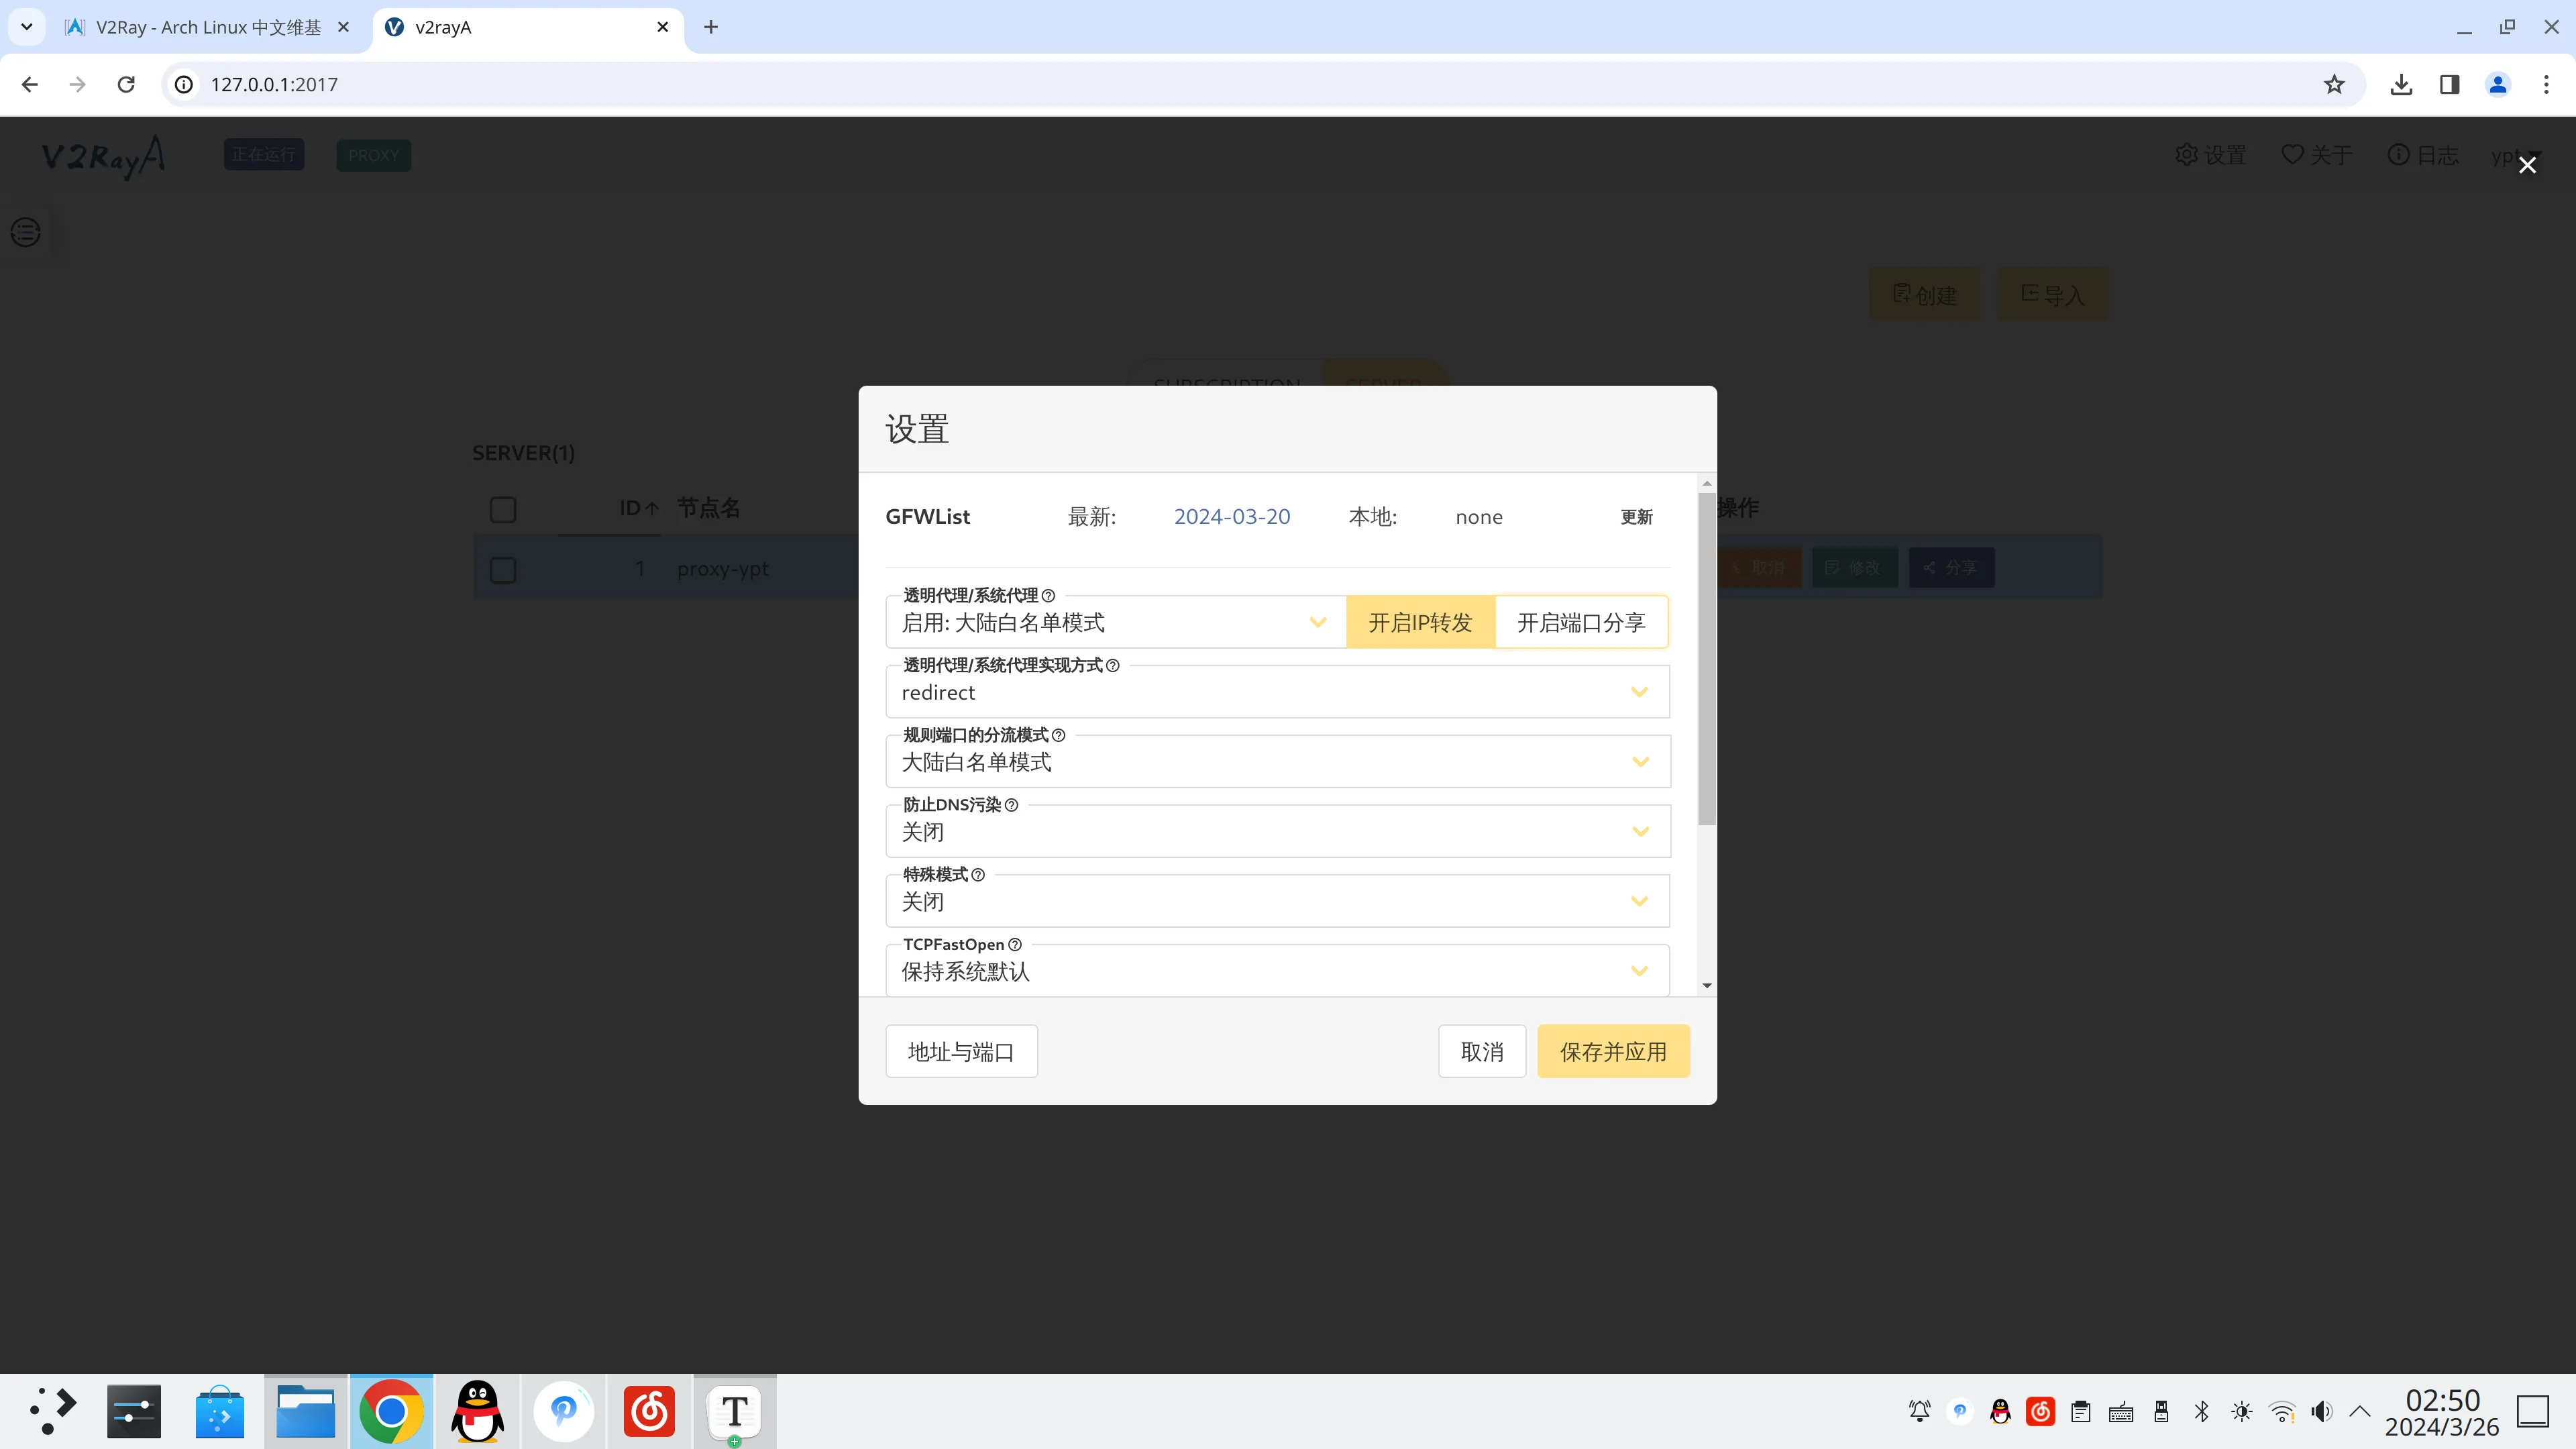The image size is (2576, 1449).
Task: Expand the 防止DNS污染 dropdown
Action: [x=1277, y=832]
